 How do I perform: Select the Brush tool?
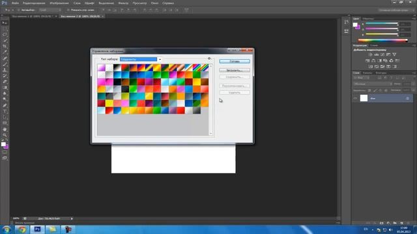click(x=5, y=64)
